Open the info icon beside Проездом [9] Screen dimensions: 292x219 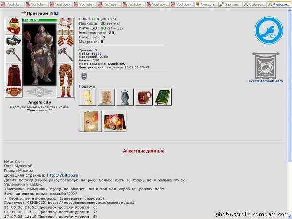click(x=57, y=13)
